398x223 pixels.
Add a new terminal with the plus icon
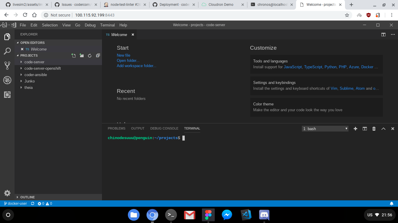click(355, 128)
